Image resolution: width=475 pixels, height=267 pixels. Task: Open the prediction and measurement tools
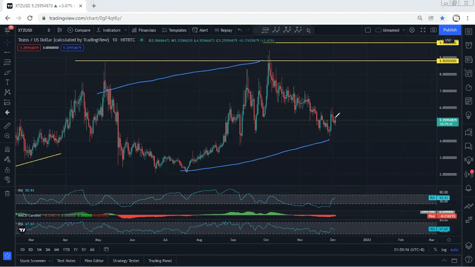pos(7,102)
